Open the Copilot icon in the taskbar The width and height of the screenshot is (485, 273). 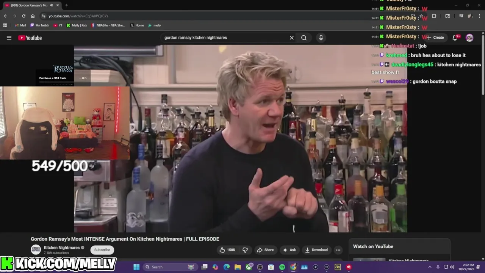click(216, 267)
